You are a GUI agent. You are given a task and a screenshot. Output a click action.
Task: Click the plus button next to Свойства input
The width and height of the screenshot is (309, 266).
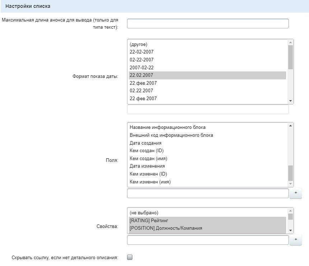296,240
